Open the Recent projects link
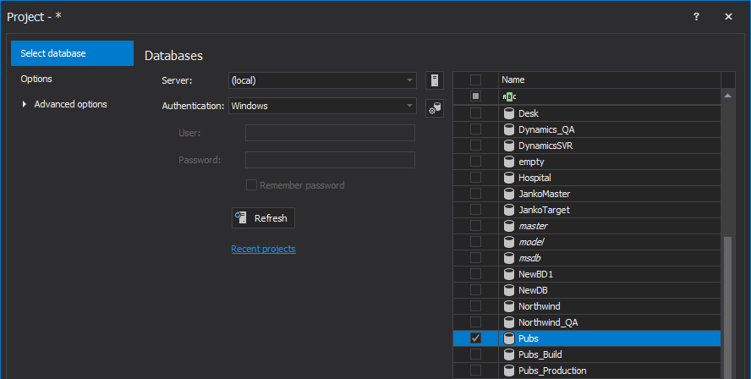The image size is (751, 379). (x=263, y=249)
